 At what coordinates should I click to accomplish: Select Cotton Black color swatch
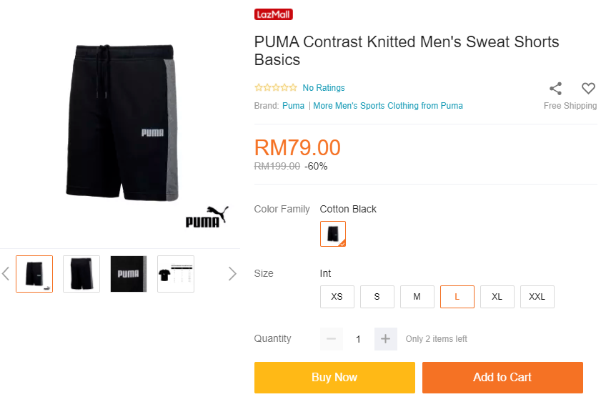pyautogui.click(x=333, y=234)
